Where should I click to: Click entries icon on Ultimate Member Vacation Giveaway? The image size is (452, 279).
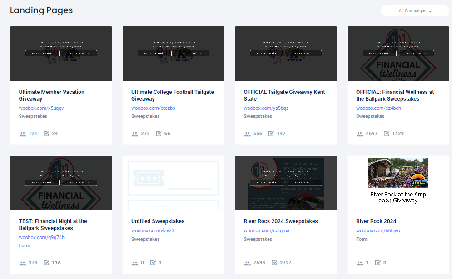(46, 133)
